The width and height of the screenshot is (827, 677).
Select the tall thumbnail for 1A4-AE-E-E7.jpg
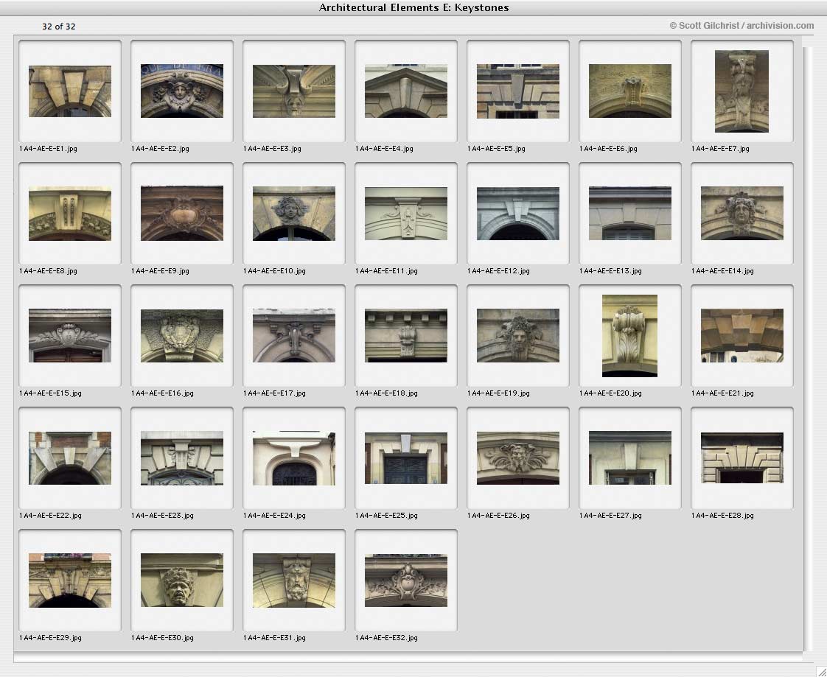(x=741, y=91)
